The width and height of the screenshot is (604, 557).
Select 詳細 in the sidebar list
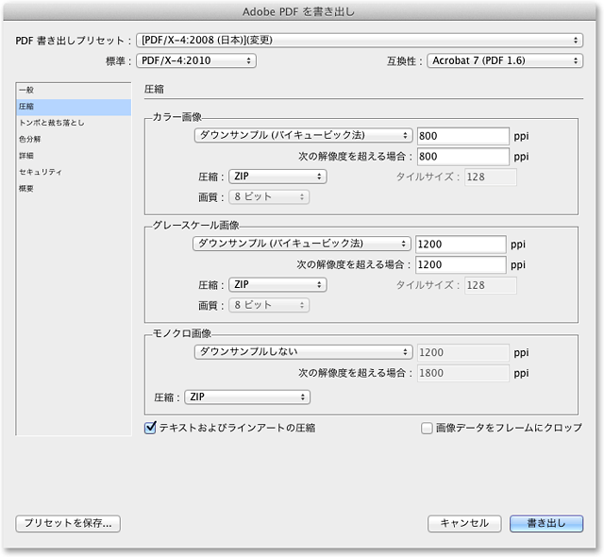[26, 156]
